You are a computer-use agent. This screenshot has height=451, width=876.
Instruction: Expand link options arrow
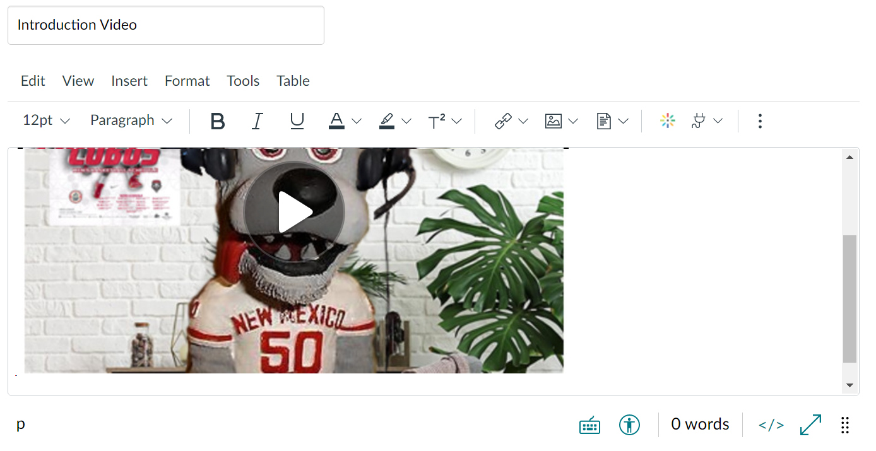(x=523, y=120)
